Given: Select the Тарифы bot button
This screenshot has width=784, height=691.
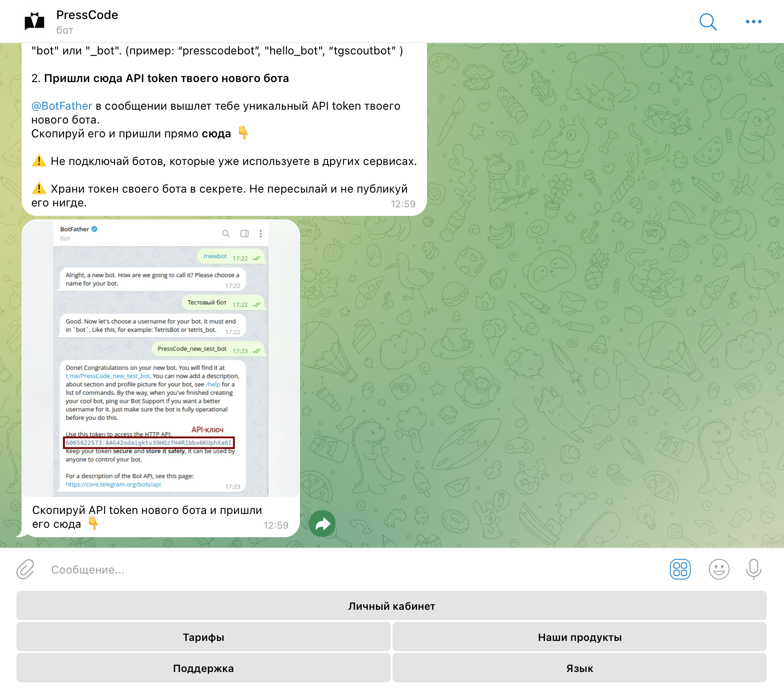Looking at the screenshot, I should pos(203,637).
